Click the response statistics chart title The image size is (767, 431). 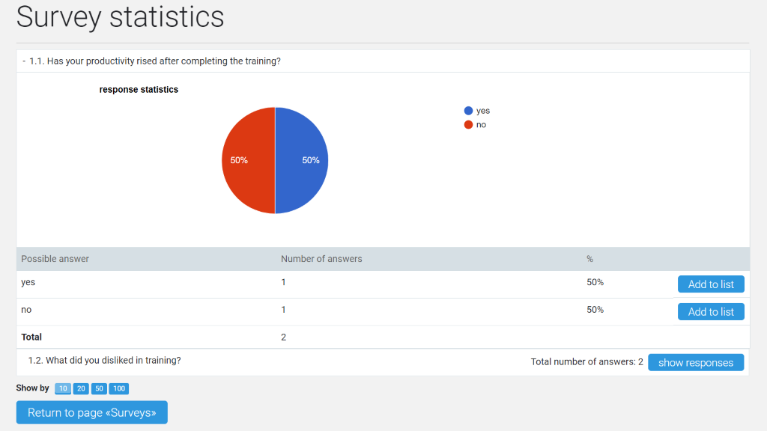coord(139,90)
